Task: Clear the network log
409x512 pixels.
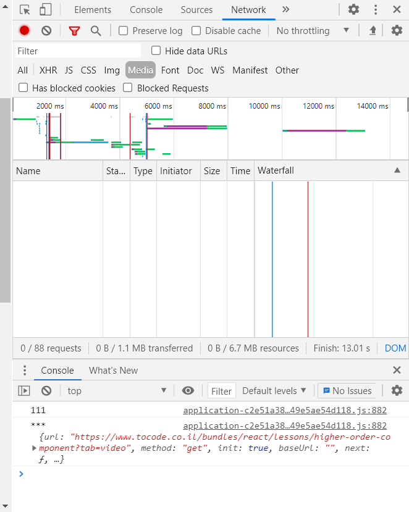Action: (x=46, y=31)
